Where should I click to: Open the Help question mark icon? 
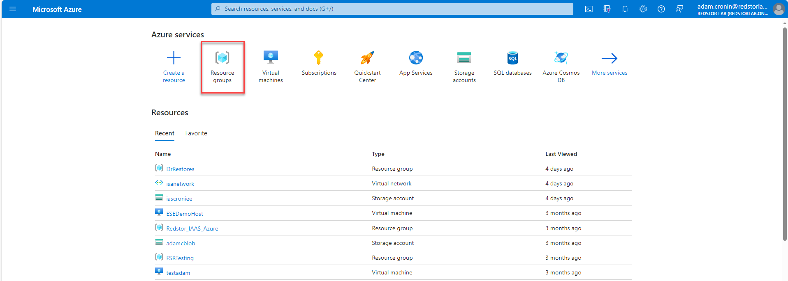(x=661, y=9)
